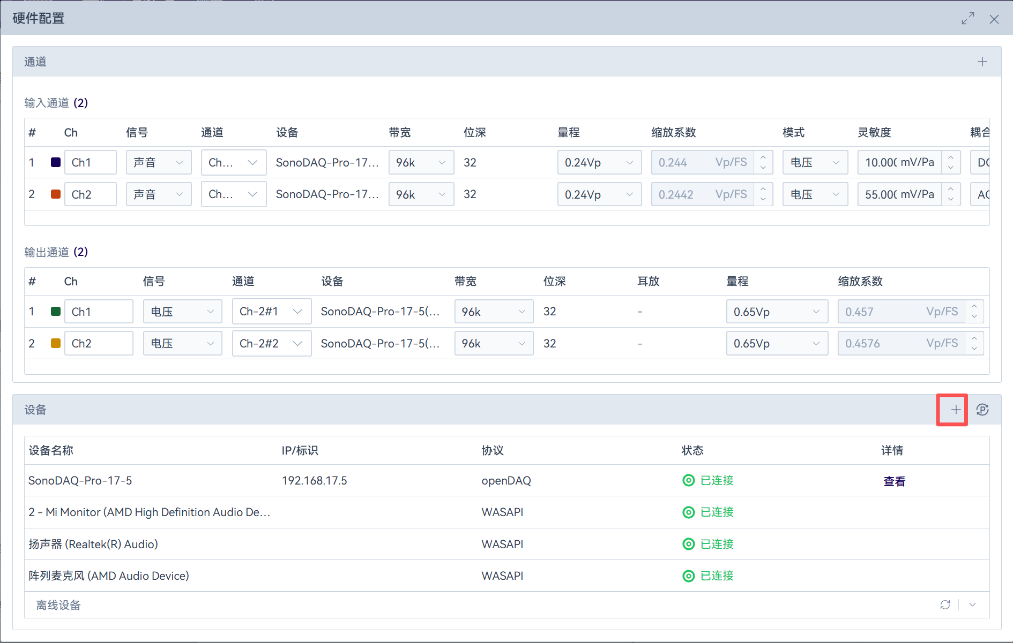The height and width of the screenshot is (643, 1013).
Task: Click connected status icon for 扬声器 Realtek Audio
Action: pos(688,544)
